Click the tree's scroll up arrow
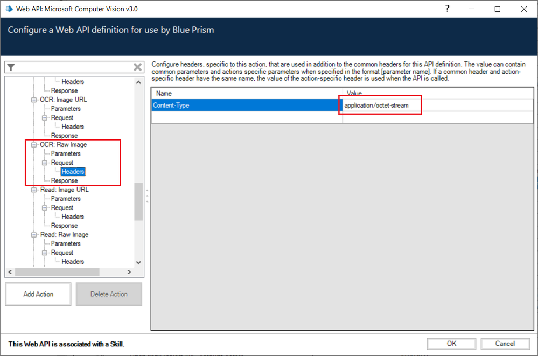Viewport: 538px width, 356px height. 138,82
